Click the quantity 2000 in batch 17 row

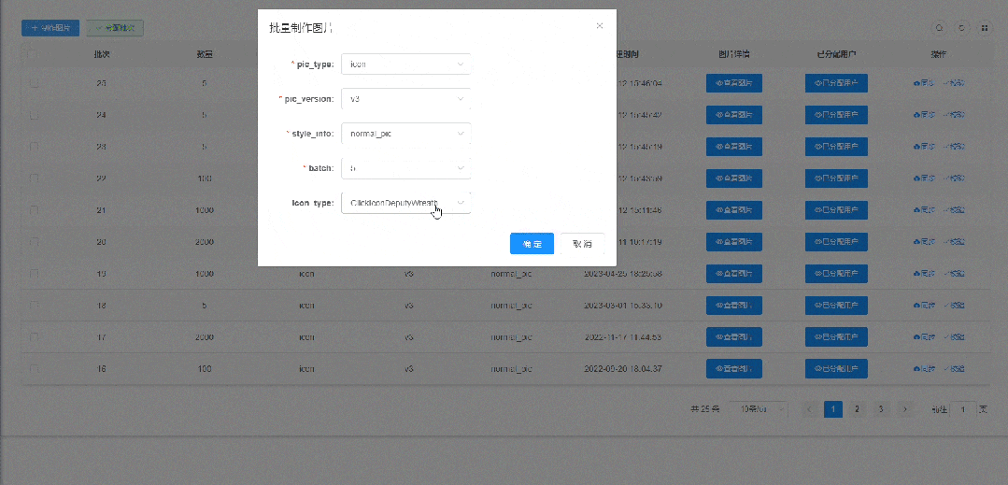coord(205,337)
